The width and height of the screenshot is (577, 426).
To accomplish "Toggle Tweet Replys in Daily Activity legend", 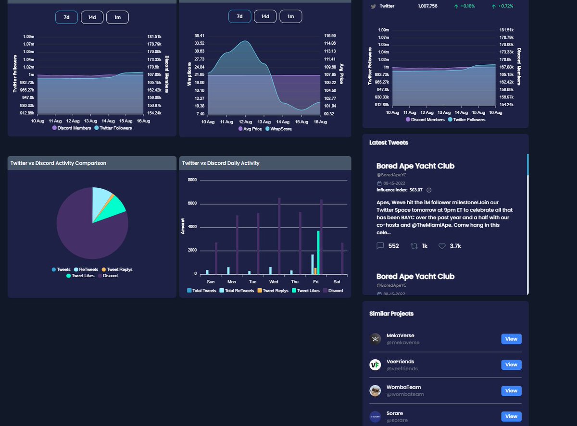I will 273,291.
